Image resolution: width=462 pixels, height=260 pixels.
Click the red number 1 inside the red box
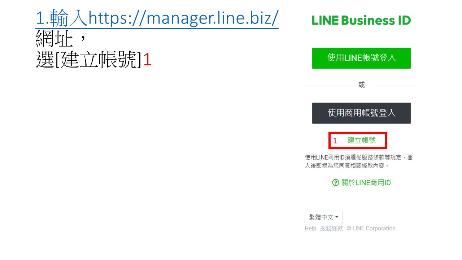tap(335, 141)
